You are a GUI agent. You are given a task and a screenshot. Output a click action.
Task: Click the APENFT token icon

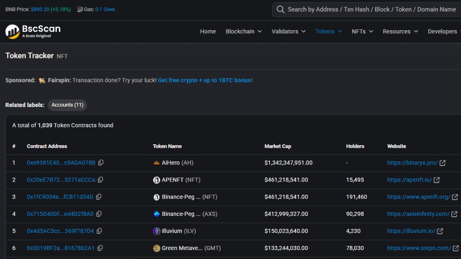point(156,180)
